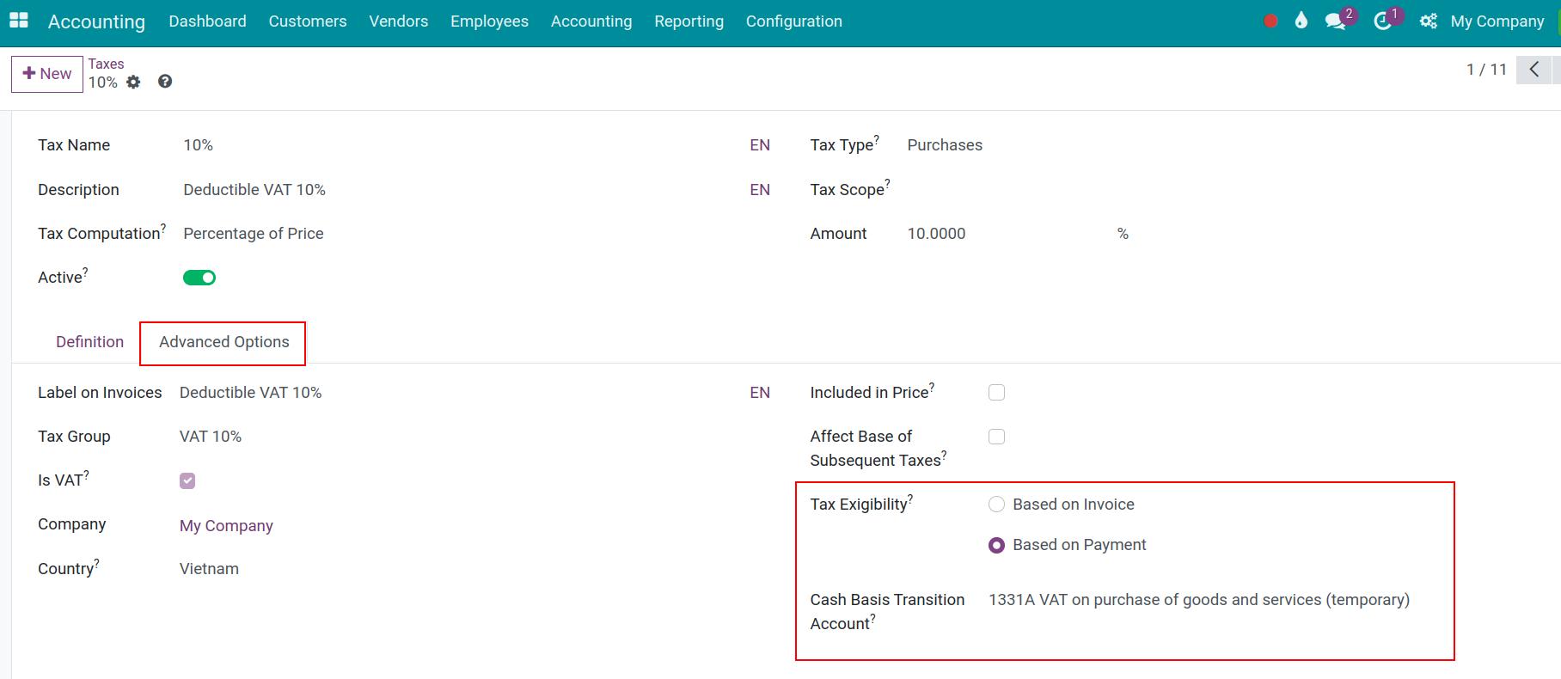Click the debug tools gears icon
The image size is (1561, 679).
(1429, 21)
